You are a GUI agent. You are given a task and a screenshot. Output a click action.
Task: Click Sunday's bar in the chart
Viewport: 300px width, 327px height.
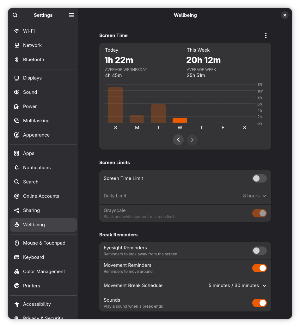(115, 105)
